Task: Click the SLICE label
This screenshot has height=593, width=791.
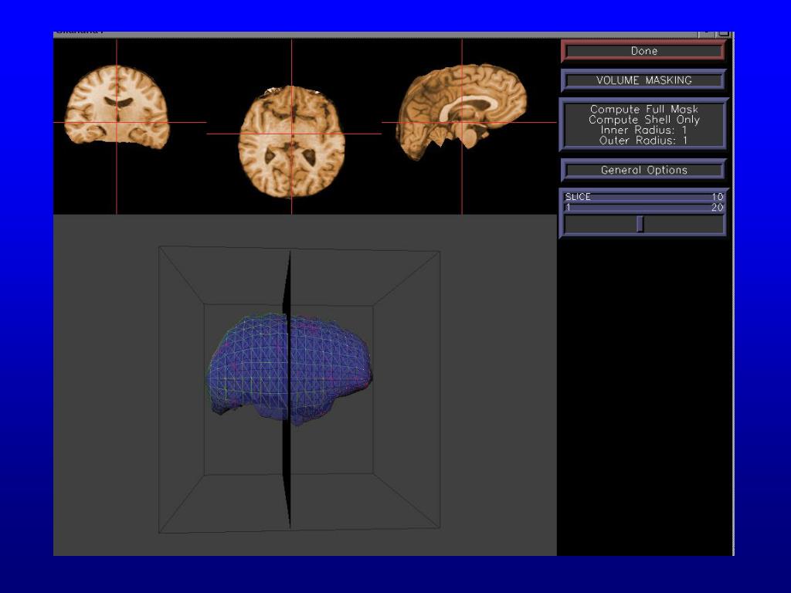Action: [578, 197]
